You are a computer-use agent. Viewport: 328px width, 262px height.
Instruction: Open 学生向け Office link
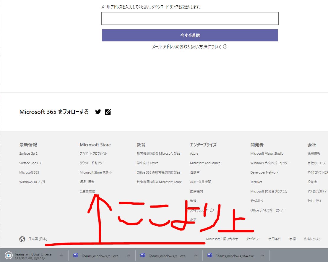point(147,163)
